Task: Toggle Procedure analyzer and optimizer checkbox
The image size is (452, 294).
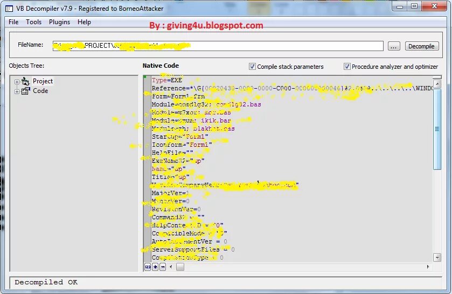Action: click(347, 67)
